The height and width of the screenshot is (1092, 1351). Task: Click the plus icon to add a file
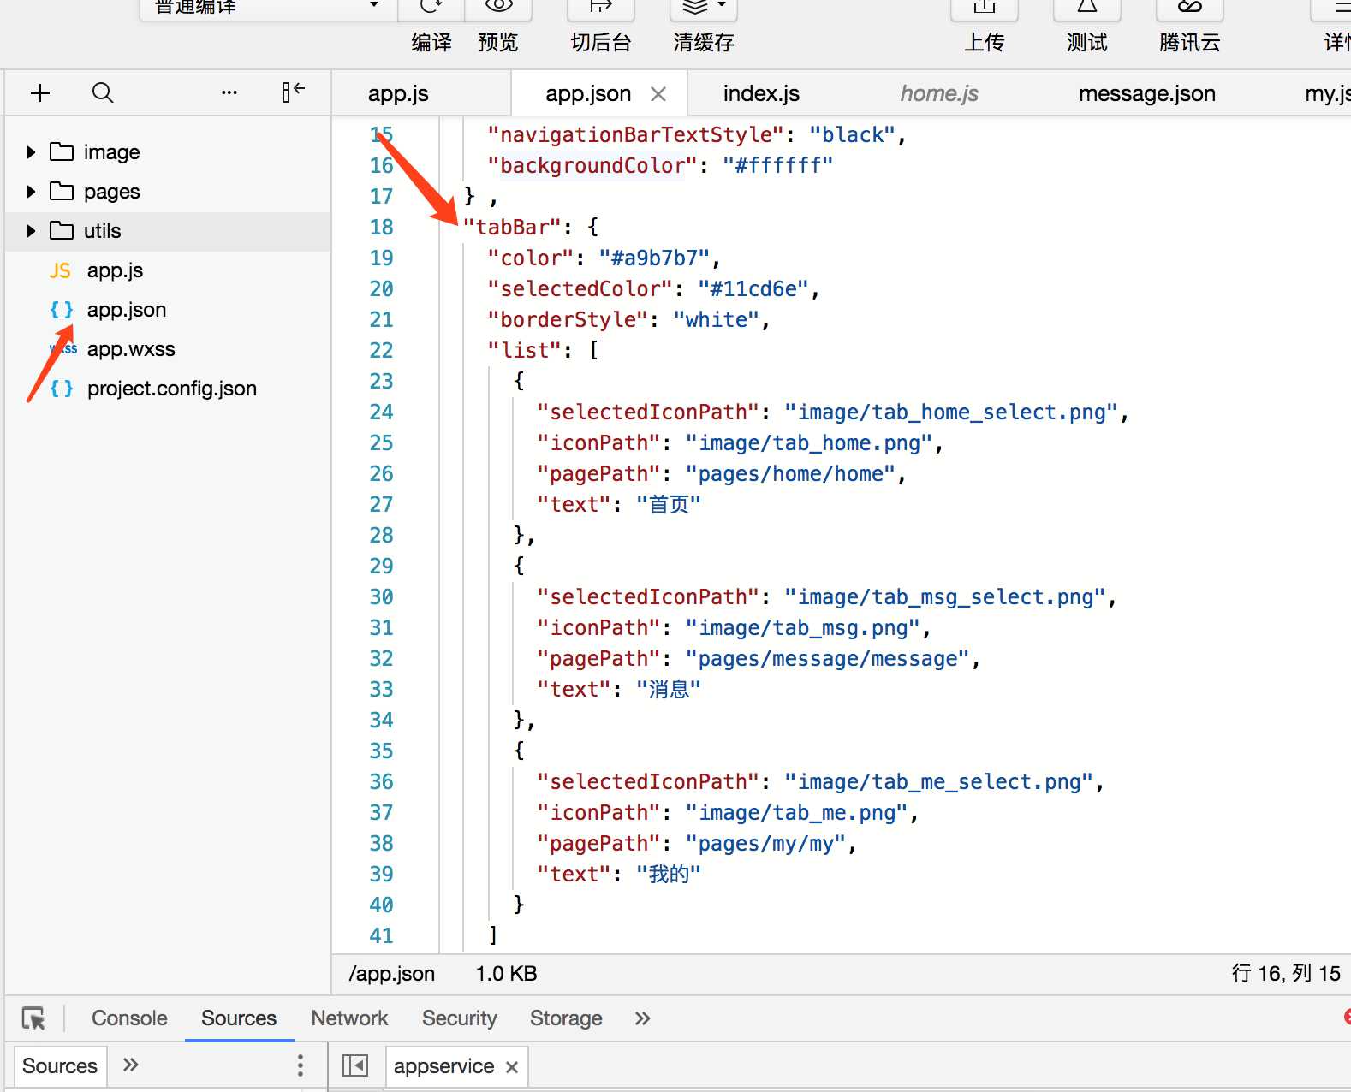pyautogui.click(x=40, y=92)
